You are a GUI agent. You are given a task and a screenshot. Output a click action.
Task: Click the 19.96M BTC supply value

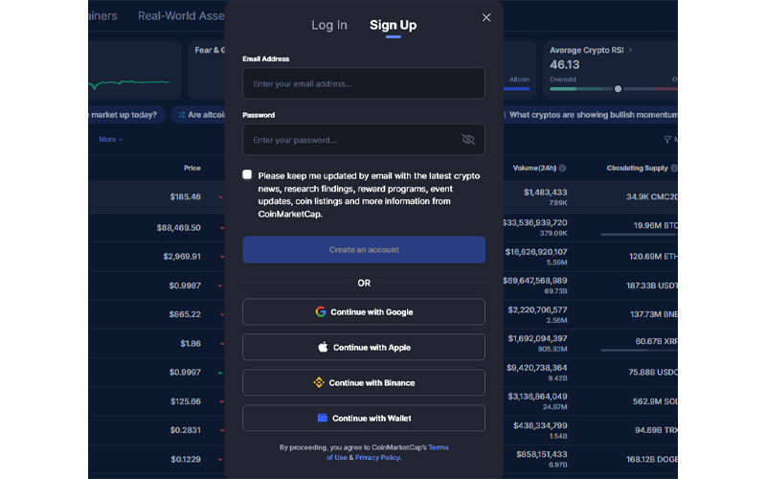[655, 226]
